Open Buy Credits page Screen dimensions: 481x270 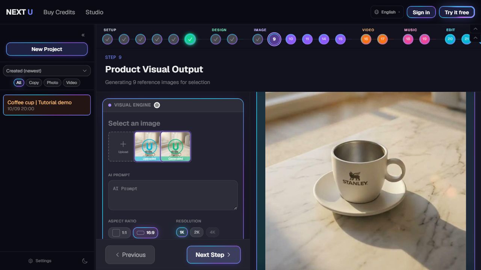pos(59,12)
